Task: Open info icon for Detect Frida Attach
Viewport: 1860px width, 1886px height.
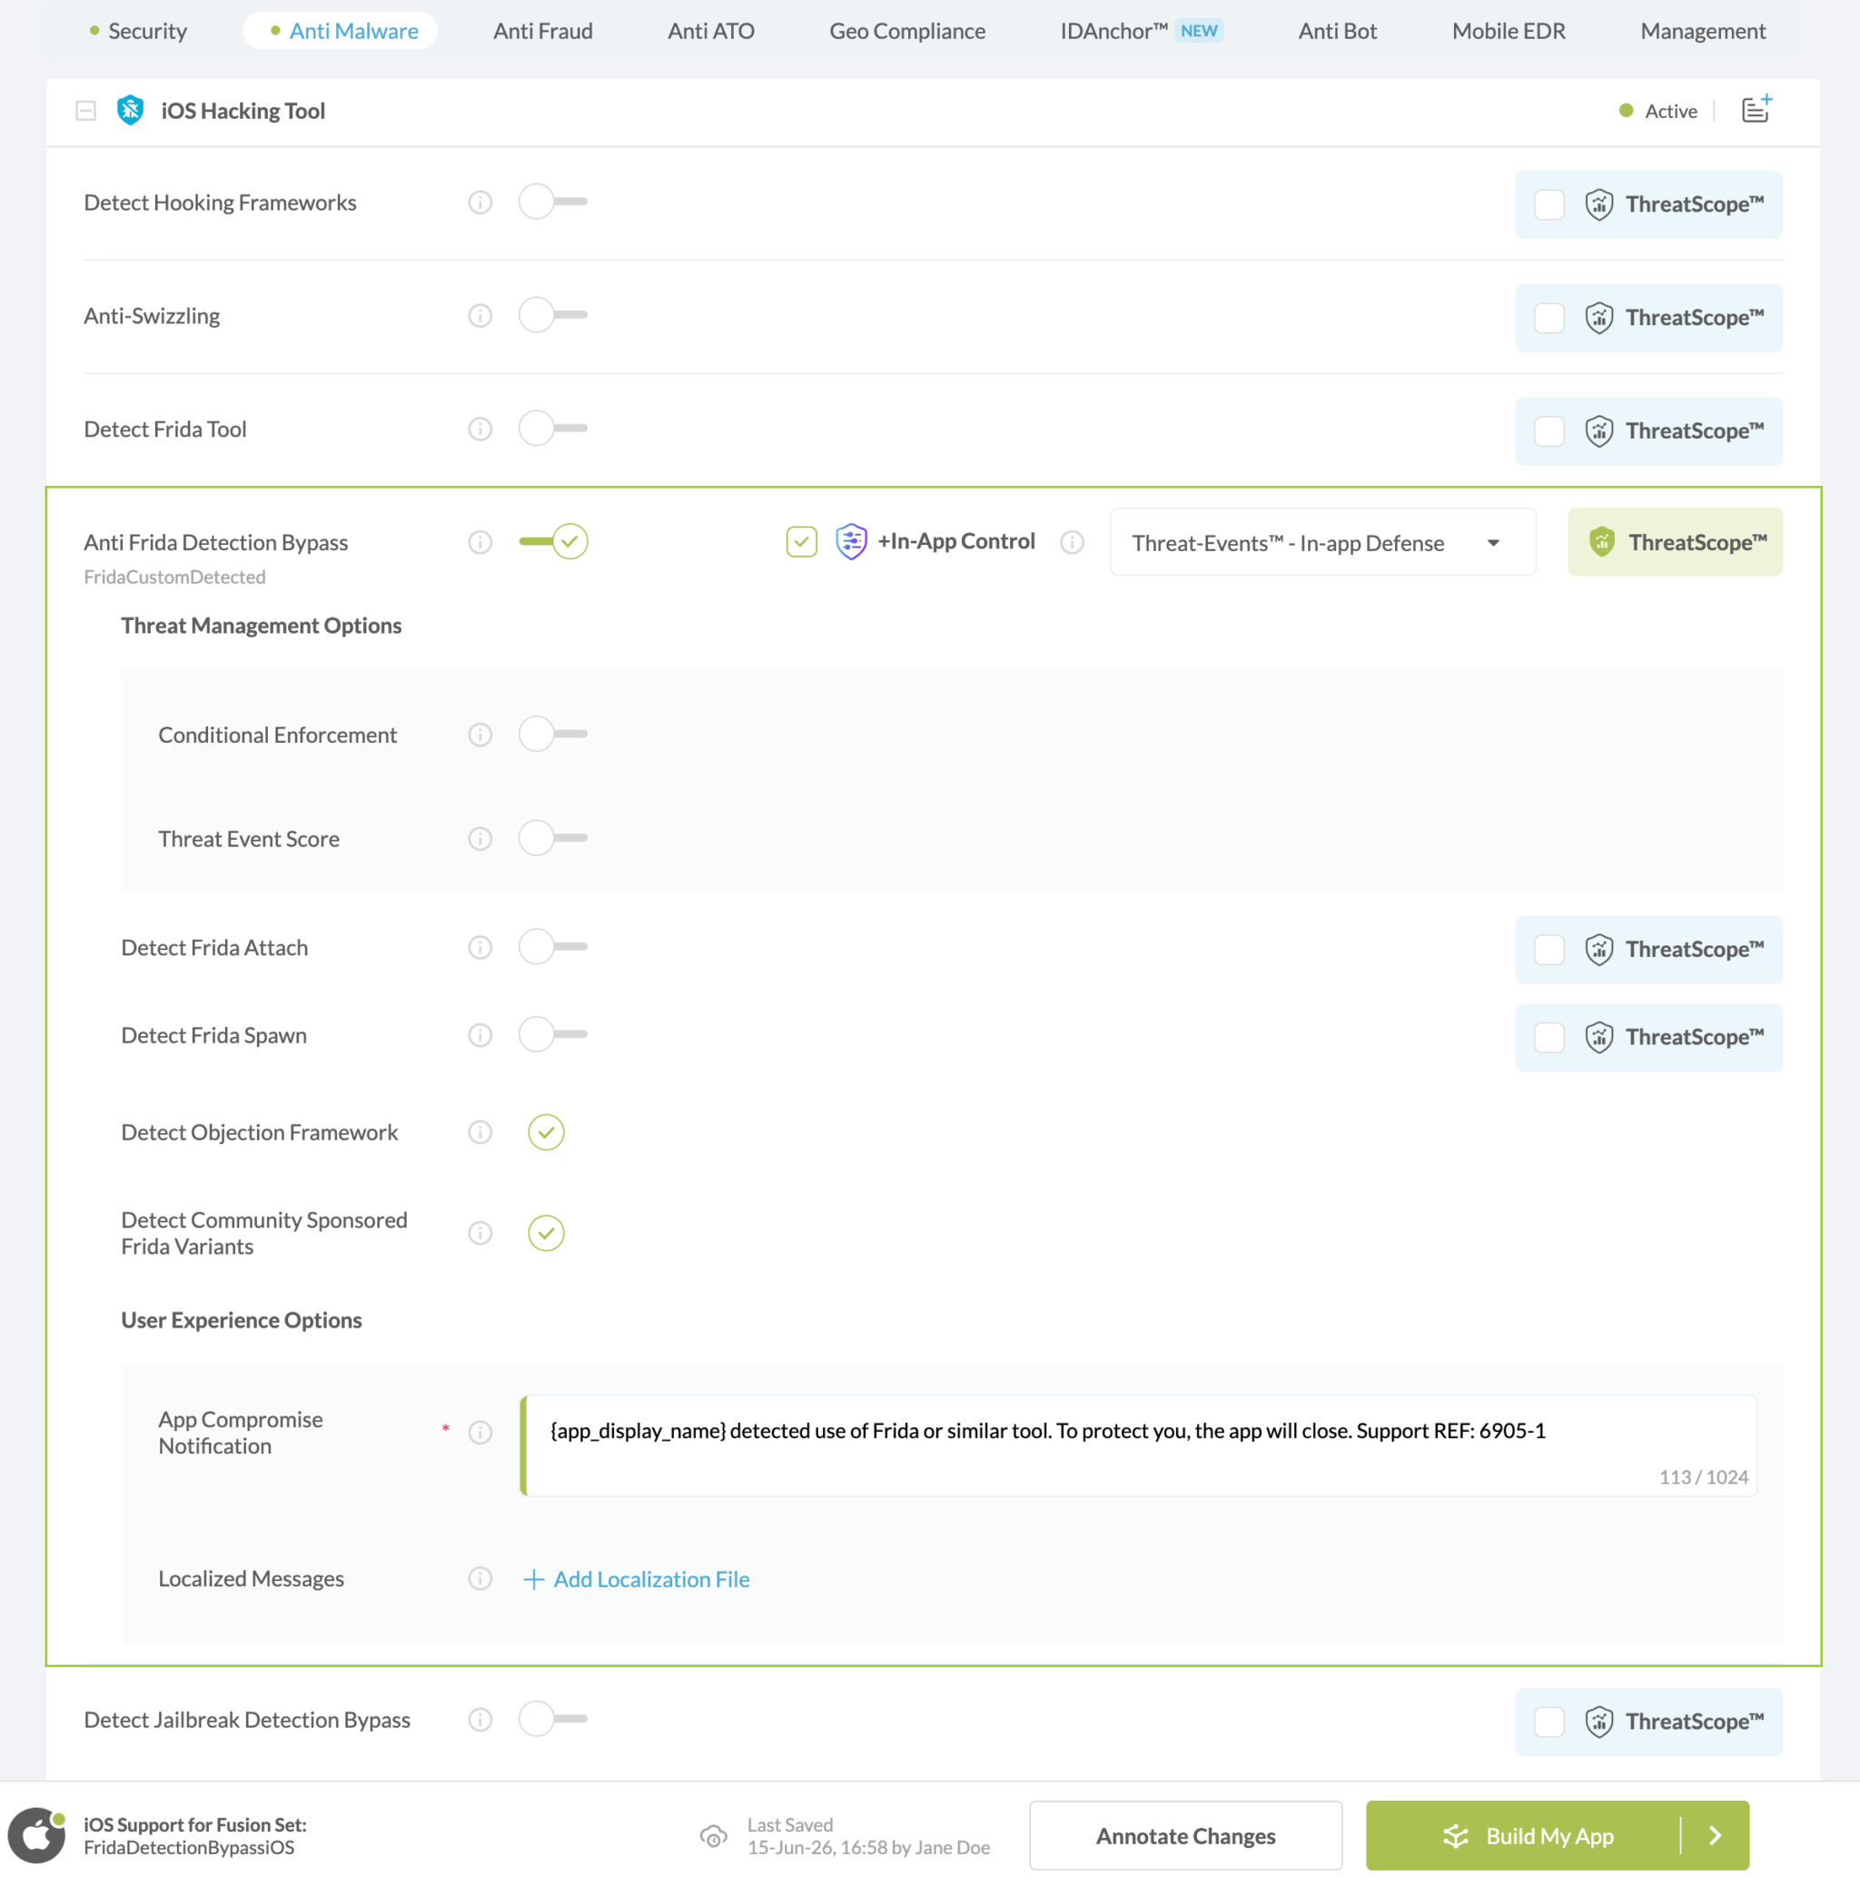Action: (x=480, y=947)
